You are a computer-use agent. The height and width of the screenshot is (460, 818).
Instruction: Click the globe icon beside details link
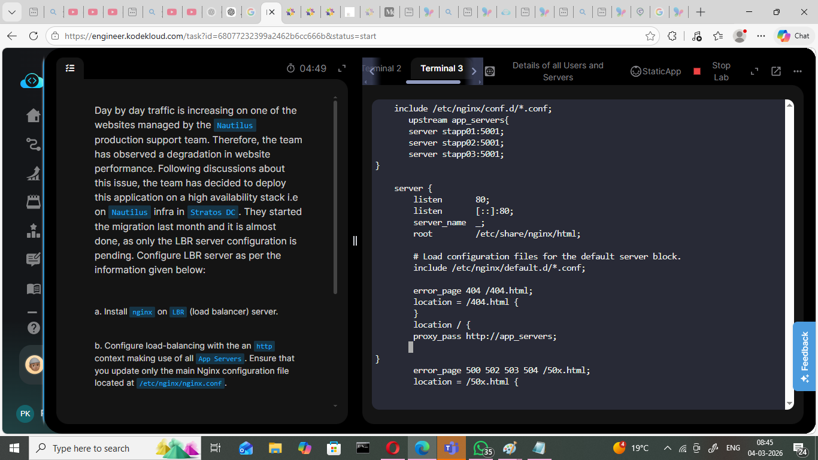490,71
